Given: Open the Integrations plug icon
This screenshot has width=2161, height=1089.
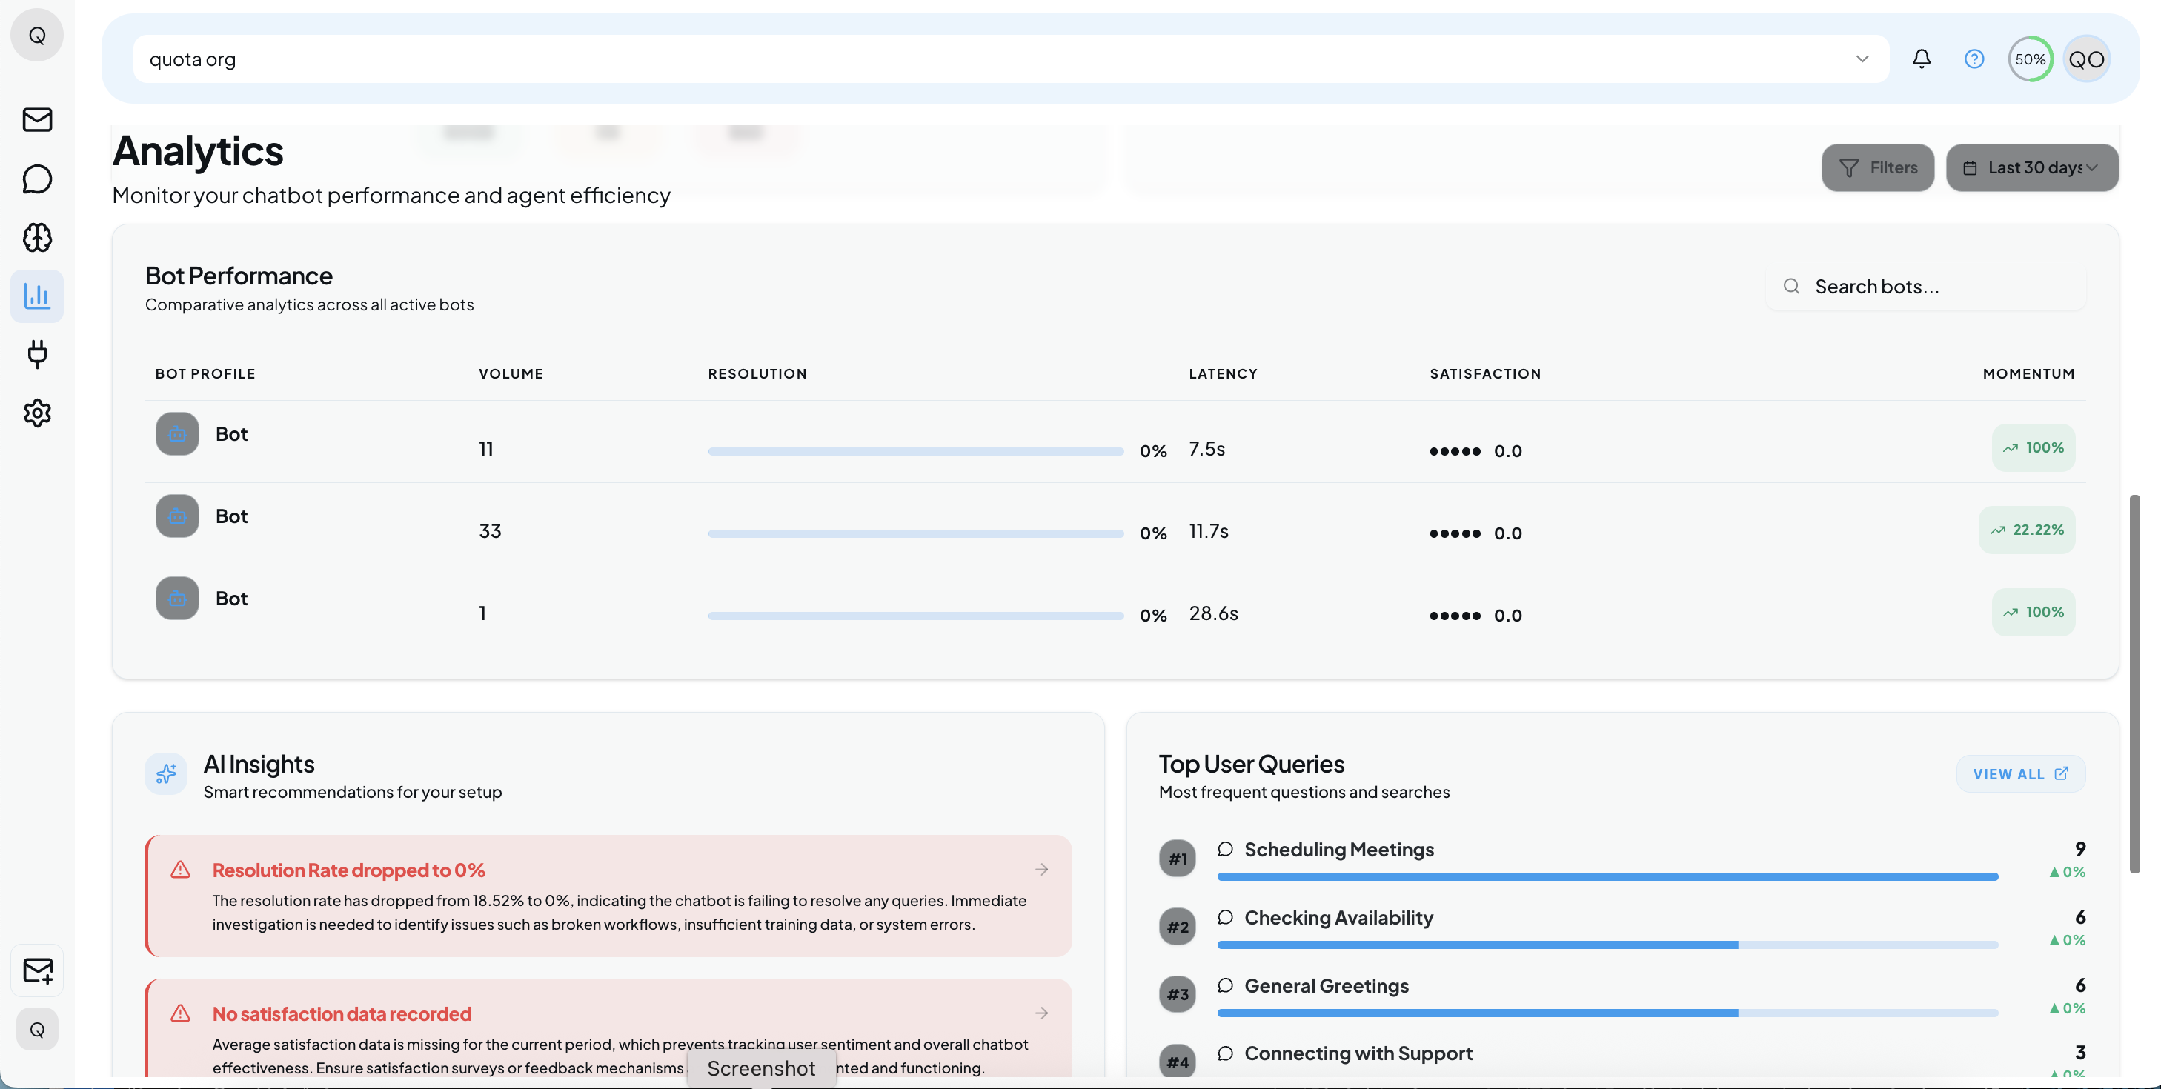Looking at the screenshot, I should [x=37, y=354].
